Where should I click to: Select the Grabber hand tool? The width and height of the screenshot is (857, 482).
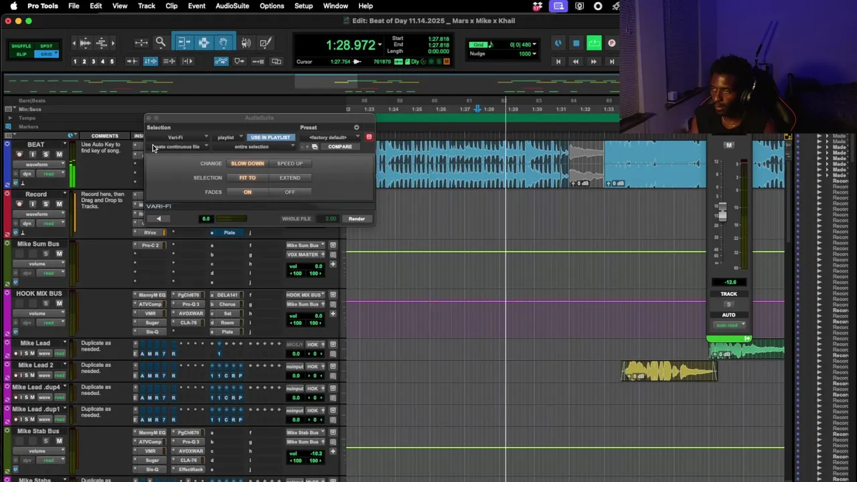tap(223, 43)
